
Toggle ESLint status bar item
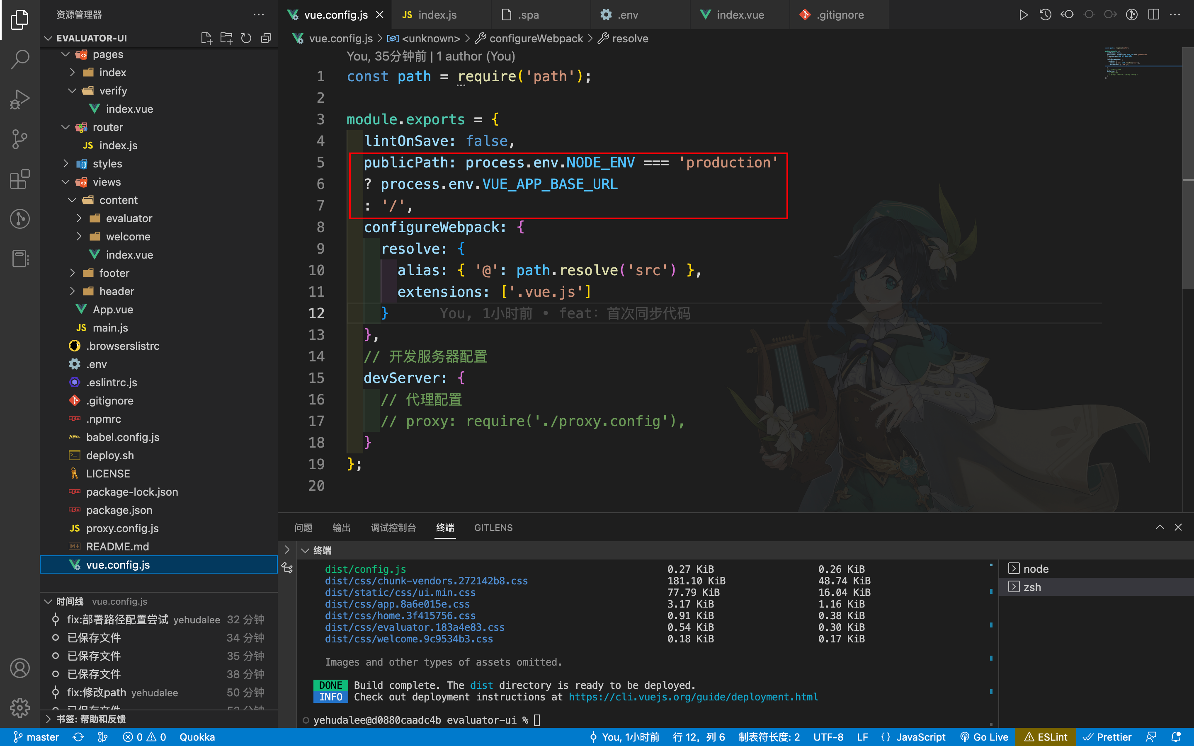pyautogui.click(x=1046, y=736)
